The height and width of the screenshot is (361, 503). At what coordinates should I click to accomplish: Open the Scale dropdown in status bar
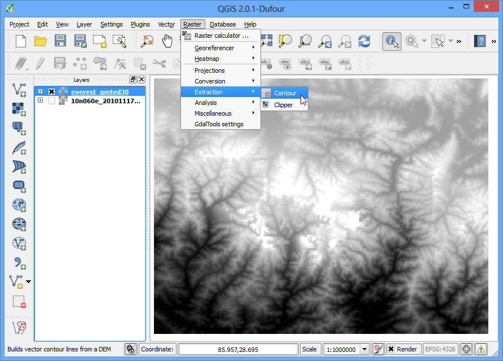coord(364,349)
